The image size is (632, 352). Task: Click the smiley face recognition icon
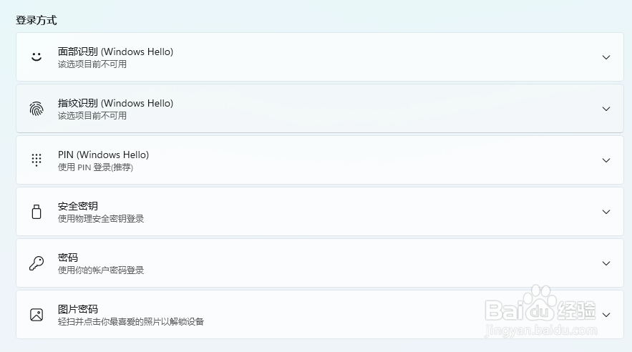click(37, 57)
